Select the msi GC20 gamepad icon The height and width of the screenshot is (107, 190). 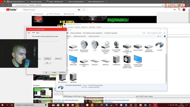pos(159,45)
